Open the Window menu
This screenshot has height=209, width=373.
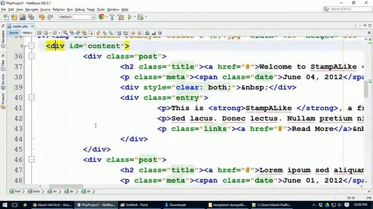click(112, 9)
